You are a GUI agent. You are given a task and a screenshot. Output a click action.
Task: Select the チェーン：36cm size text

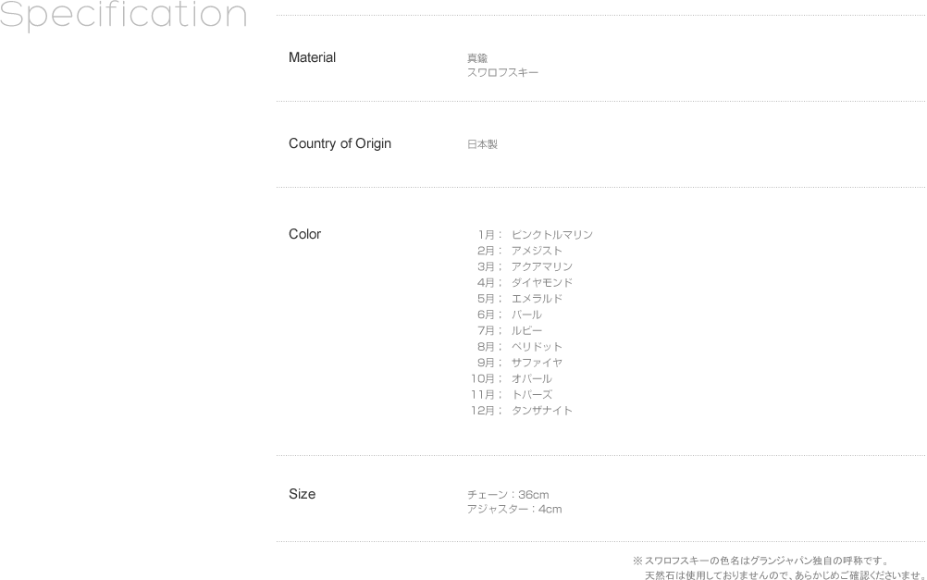coord(508,495)
